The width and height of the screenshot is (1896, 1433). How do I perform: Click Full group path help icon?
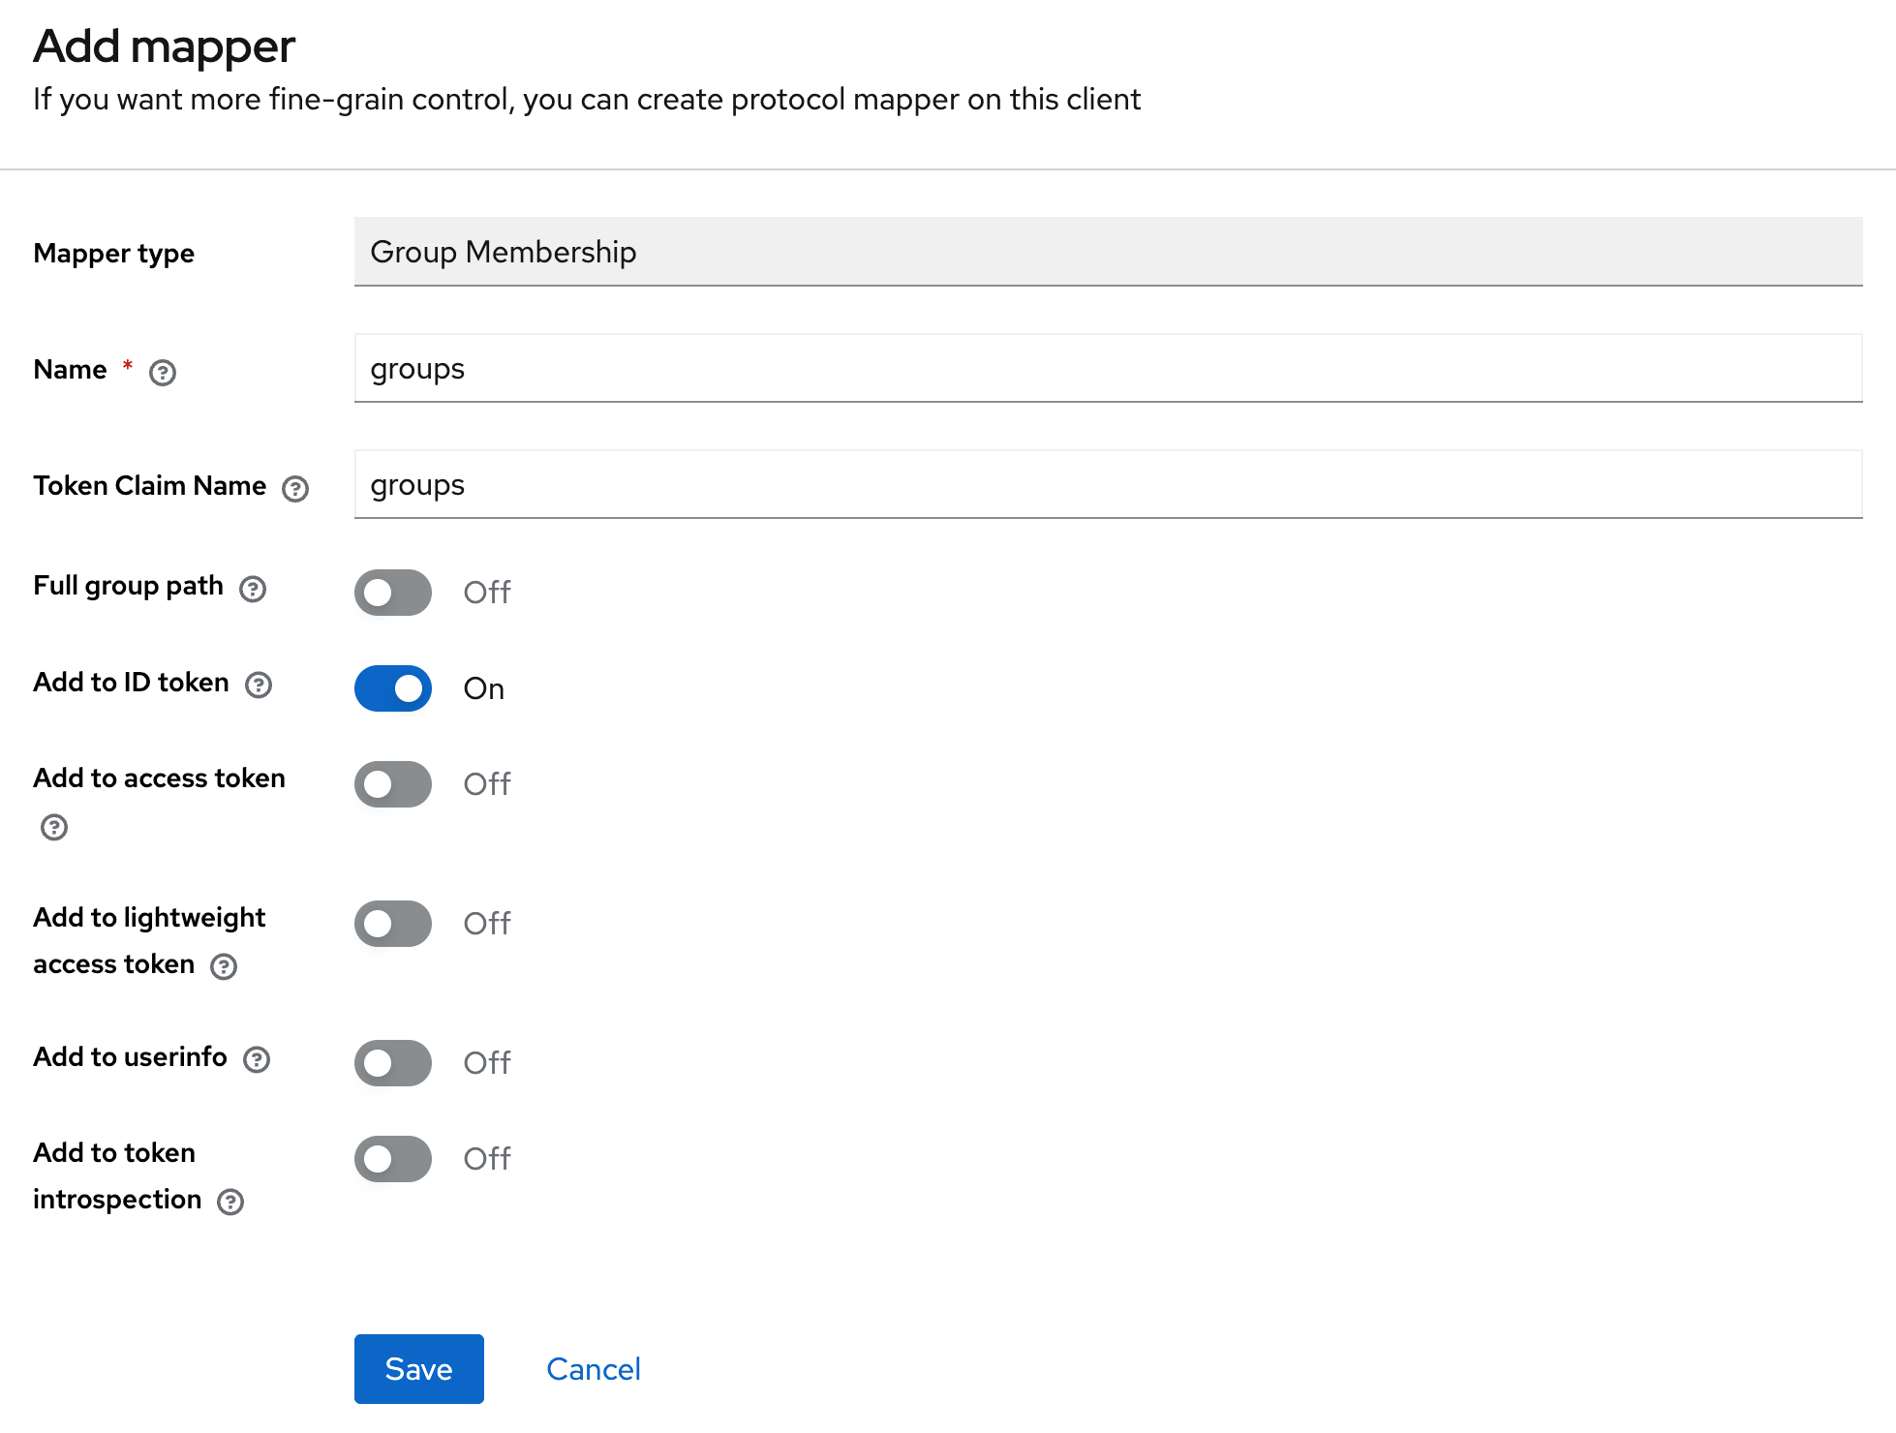tap(253, 589)
